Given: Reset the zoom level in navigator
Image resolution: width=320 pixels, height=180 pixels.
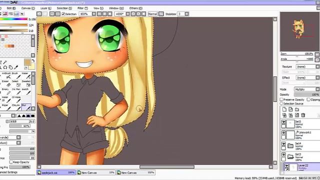Looking at the screenshot, I should (x=317, y=54).
